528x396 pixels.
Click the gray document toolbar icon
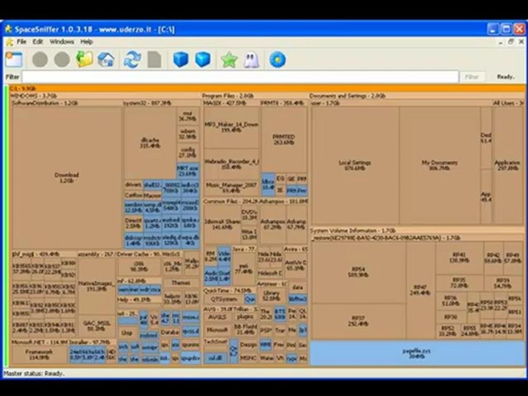[155, 59]
